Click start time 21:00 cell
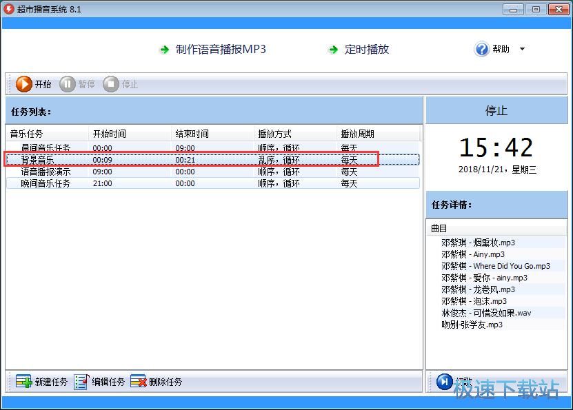This screenshot has height=410, width=573. [102, 183]
